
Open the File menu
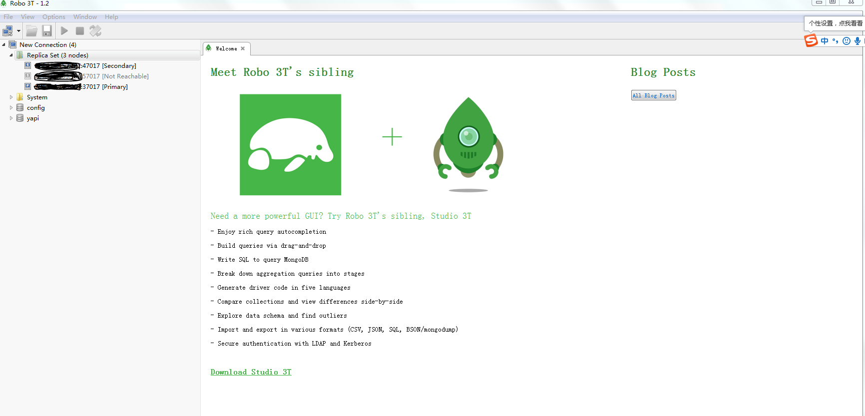point(8,17)
